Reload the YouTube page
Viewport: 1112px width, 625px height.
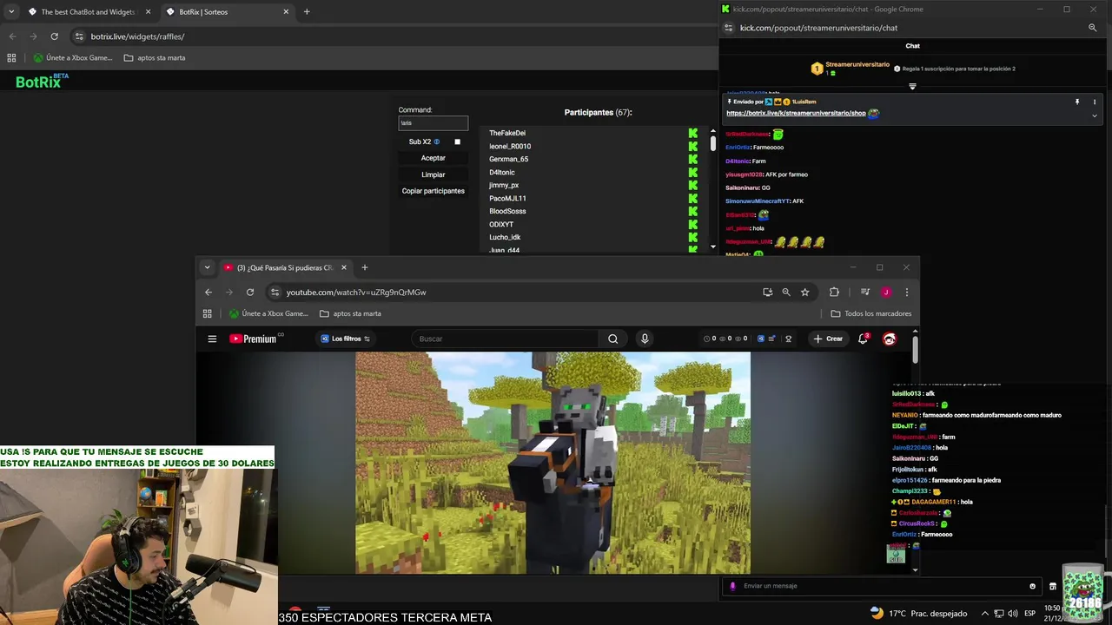pyautogui.click(x=250, y=293)
